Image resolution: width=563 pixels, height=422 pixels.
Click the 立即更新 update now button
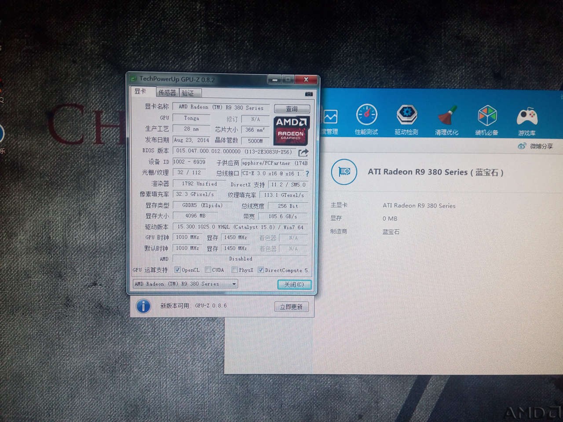(x=291, y=307)
